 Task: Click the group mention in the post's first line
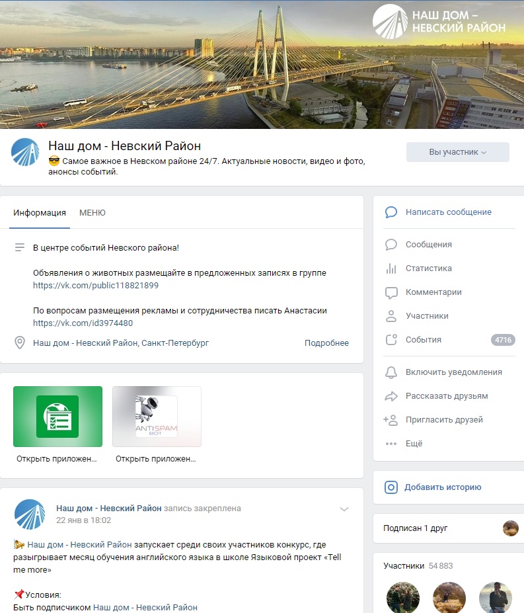pos(79,545)
